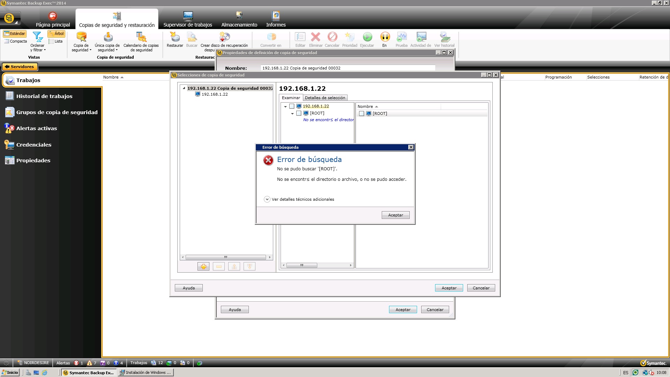
Task: Open Copia de seguridad dropdown
Action: pos(81,42)
